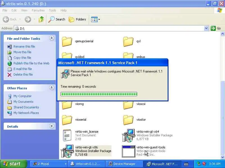
Task: Select the vioserial folder icon
Action: tap(67, 120)
